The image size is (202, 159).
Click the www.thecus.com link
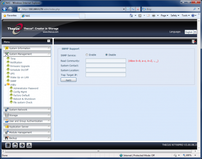pyautogui.click(x=51, y=32)
